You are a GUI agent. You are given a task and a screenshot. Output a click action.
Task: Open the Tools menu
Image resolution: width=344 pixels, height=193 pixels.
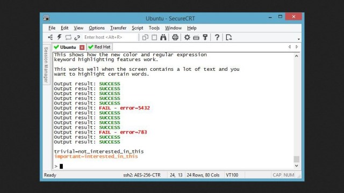click(x=154, y=28)
